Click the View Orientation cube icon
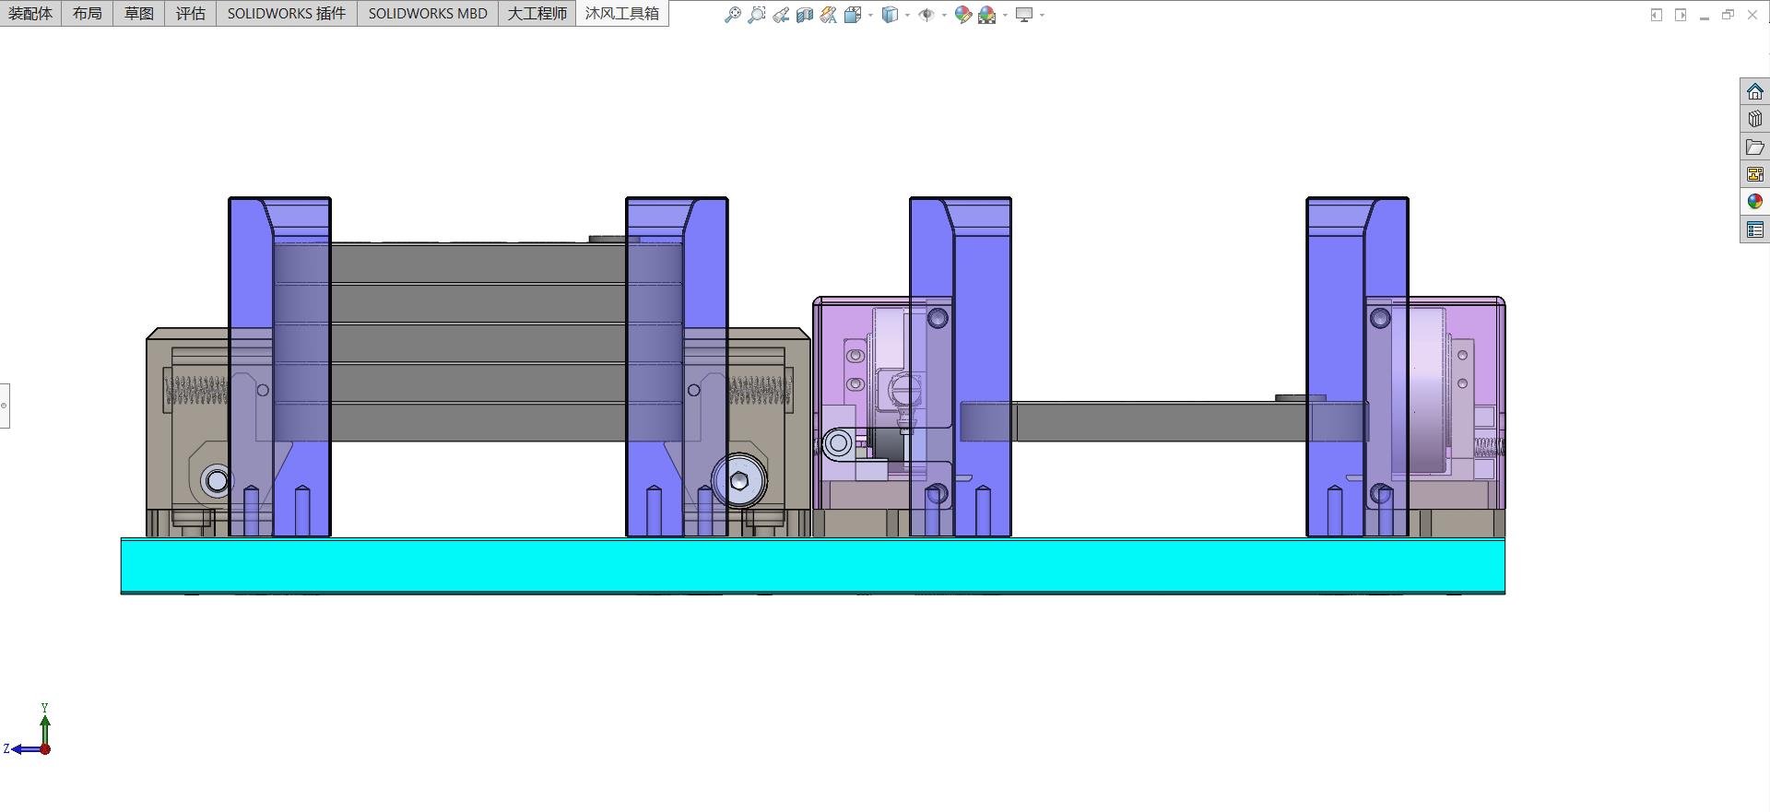The width and height of the screenshot is (1770, 812). pyautogui.click(x=853, y=15)
